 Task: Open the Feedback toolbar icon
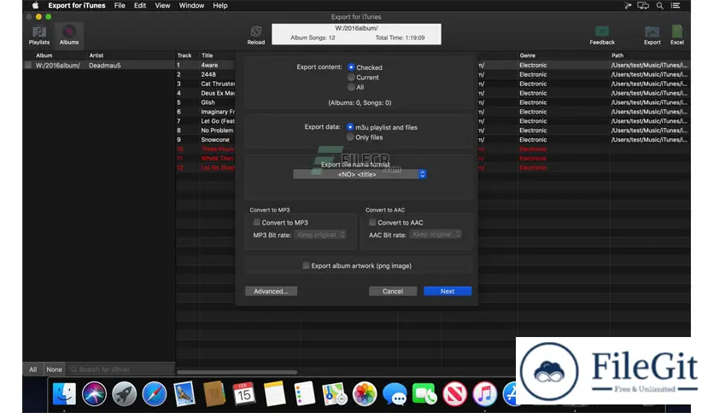point(602,35)
